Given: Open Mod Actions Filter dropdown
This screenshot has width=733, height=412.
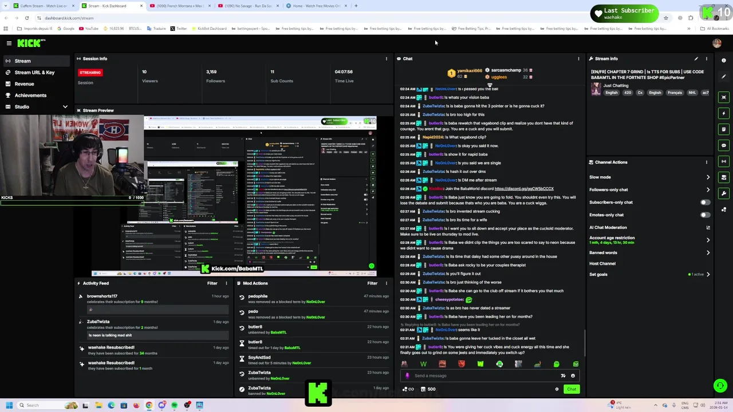Looking at the screenshot, I should click(x=372, y=283).
